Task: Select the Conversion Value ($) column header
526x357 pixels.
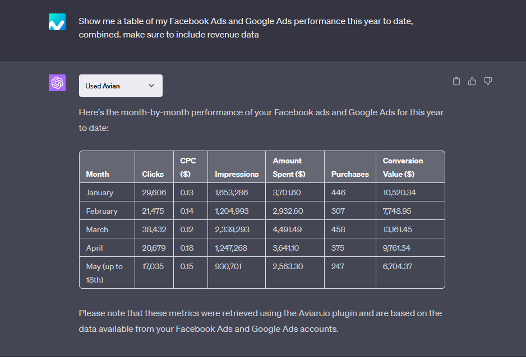Action: point(403,167)
